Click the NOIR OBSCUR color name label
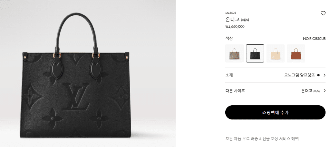 click(x=314, y=39)
